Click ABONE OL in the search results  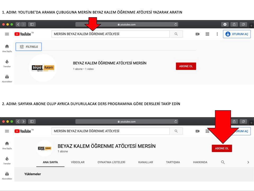click(186, 66)
